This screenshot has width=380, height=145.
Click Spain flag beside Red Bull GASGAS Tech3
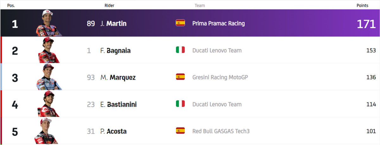tap(180, 131)
